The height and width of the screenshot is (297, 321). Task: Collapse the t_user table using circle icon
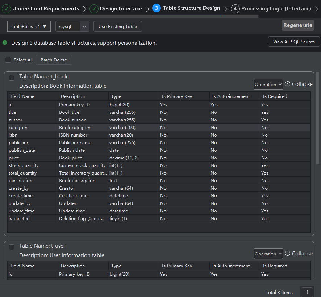click(x=288, y=254)
